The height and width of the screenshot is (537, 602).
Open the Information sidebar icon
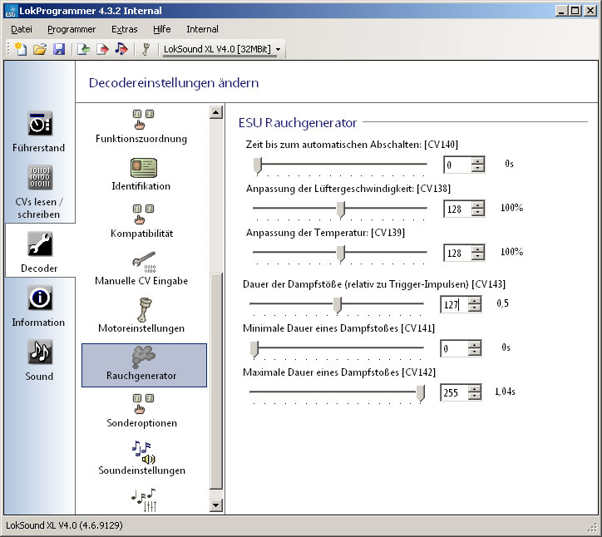[40, 298]
